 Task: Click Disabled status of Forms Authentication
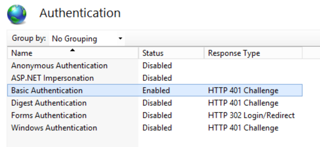click(157, 115)
